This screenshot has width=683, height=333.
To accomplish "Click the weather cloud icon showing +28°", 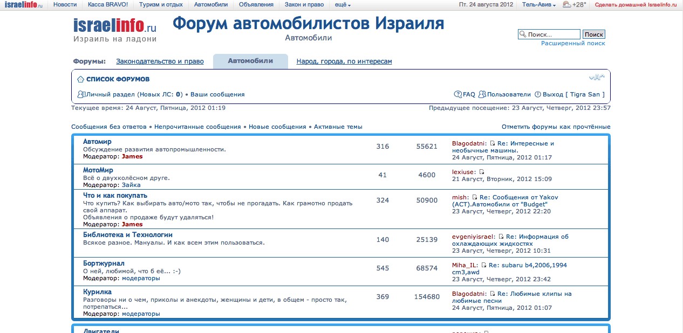I will point(566,5).
